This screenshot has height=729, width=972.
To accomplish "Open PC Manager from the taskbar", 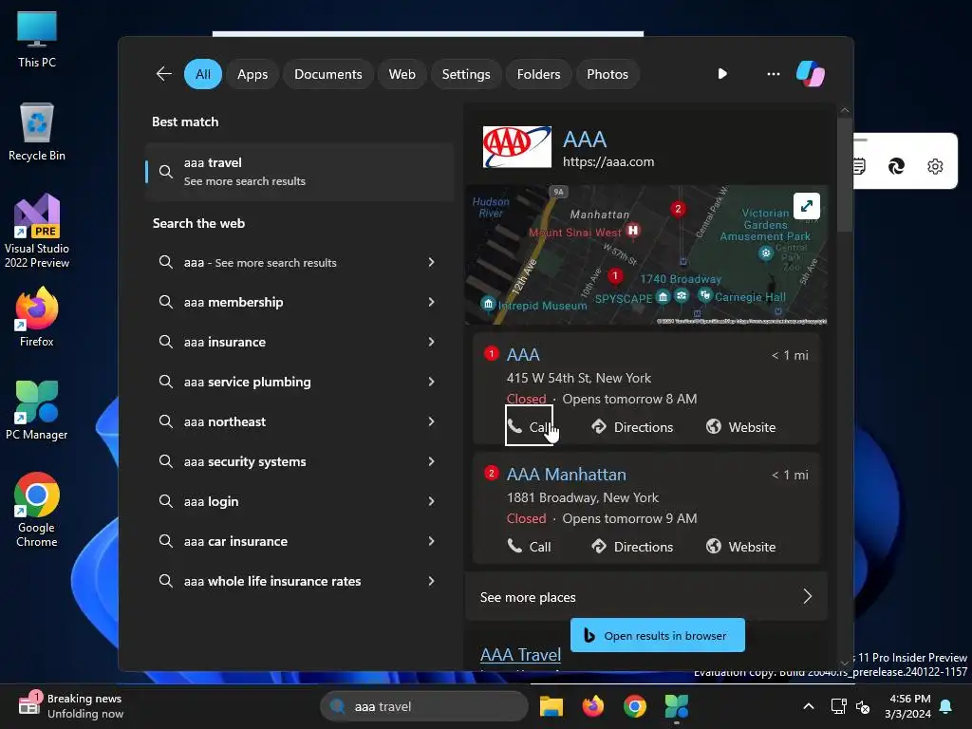I will point(676,706).
